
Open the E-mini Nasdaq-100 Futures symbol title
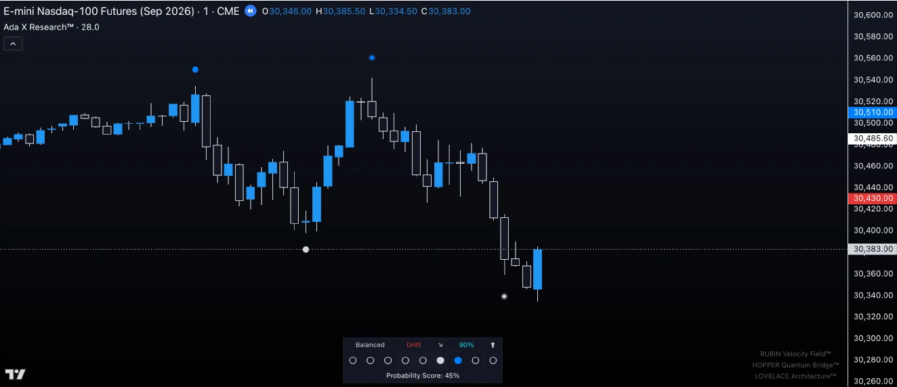tap(121, 11)
